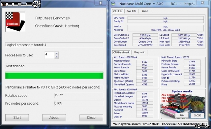Viewport: 211px width, 129px height.
Task: Click Multi Thread Fibonachi digits value 17476
Action: coord(192,61)
